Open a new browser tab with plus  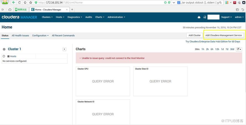coord(72,10)
